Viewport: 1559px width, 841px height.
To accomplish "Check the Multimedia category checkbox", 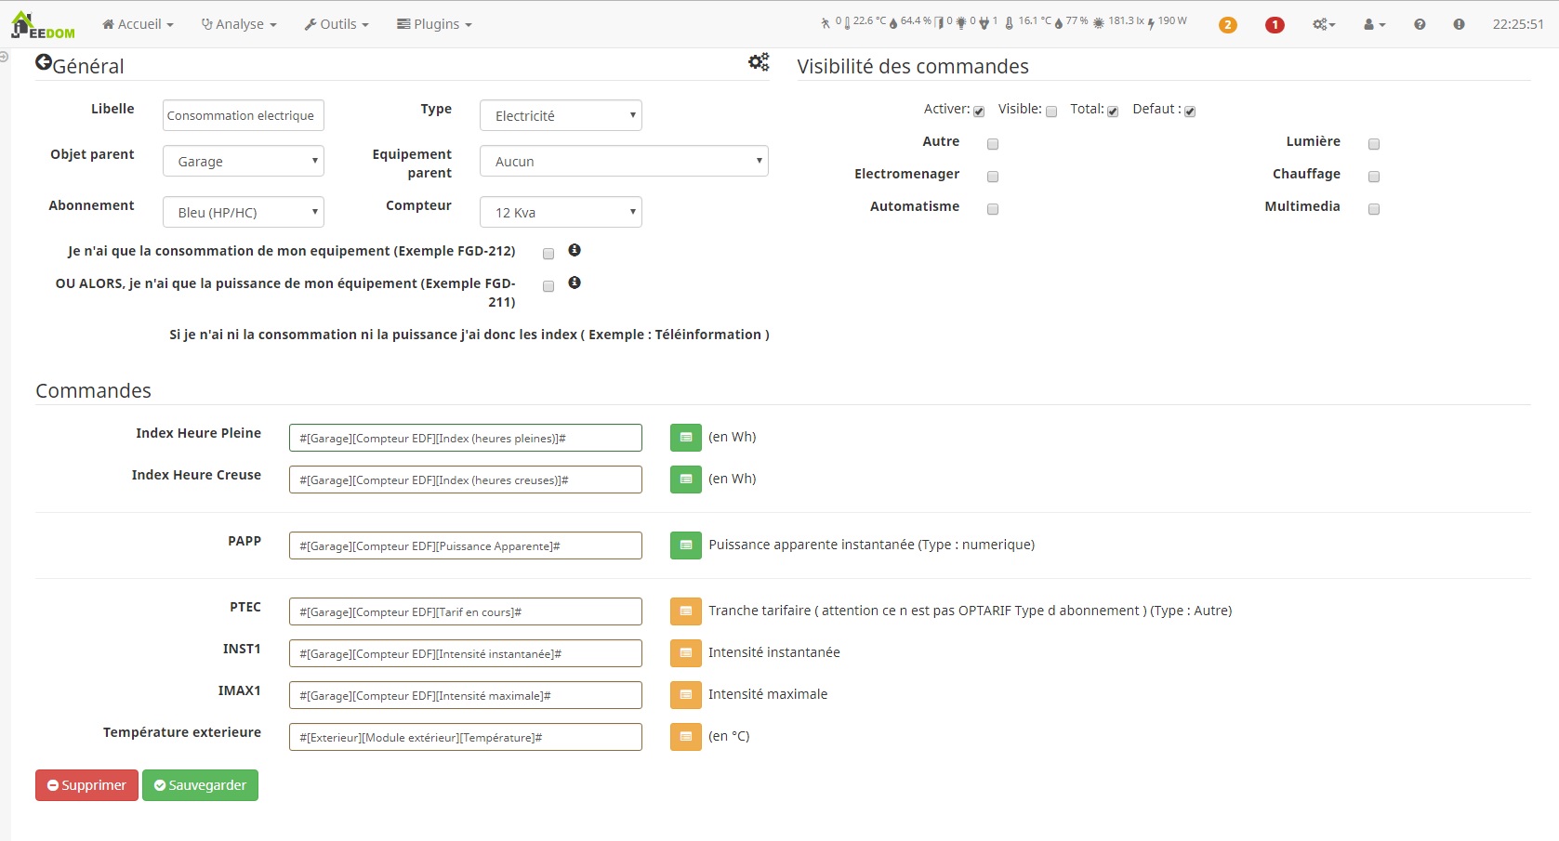I will point(1374,209).
